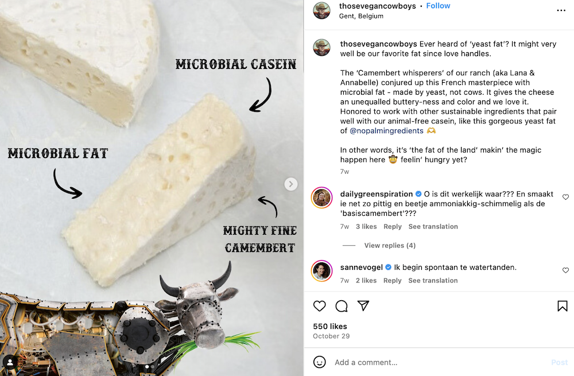Image resolution: width=574 pixels, height=376 pixels.
Task: Toggle like on dailygreenspiration's comment heart
Action: pos(565,196)
